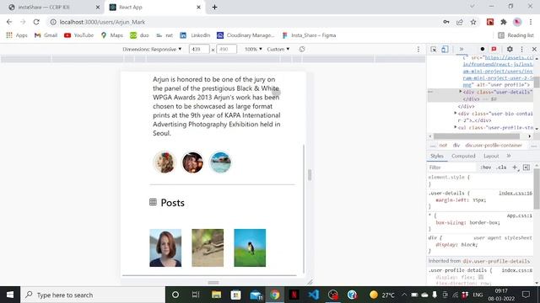Viewport: 540px width, 303px height.
Task: Click the beach story avatar thumbnail
Action: pos(220,162)
